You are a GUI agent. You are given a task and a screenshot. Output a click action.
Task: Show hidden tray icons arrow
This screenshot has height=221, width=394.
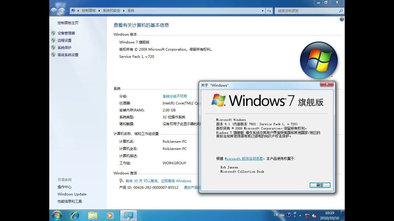300,215
